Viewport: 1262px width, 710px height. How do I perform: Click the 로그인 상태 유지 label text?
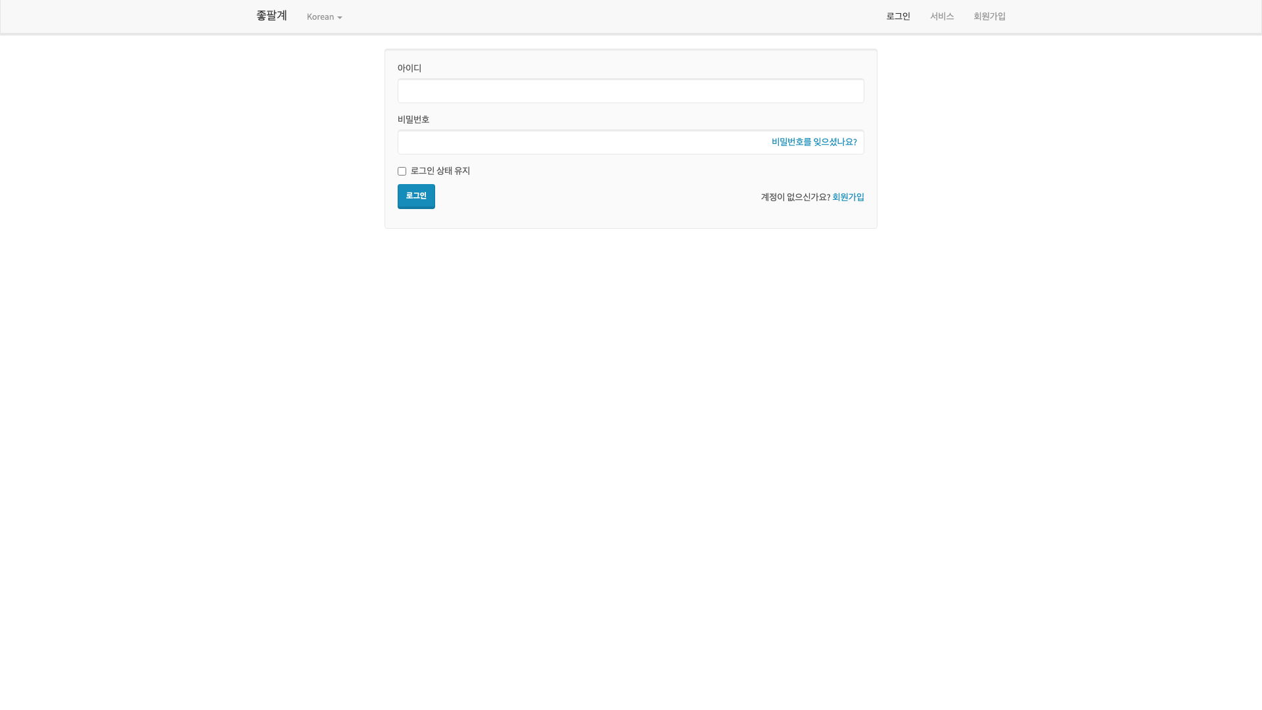(x=440, y=171)
